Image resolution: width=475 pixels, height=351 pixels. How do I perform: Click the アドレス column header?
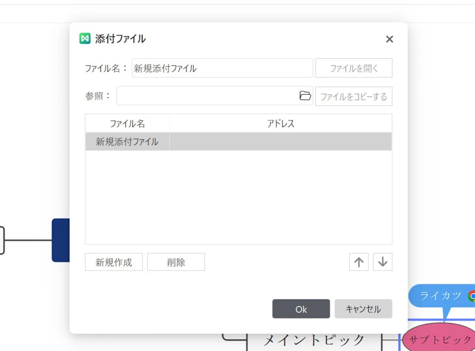pyautogui.click(x=281, y=123)
